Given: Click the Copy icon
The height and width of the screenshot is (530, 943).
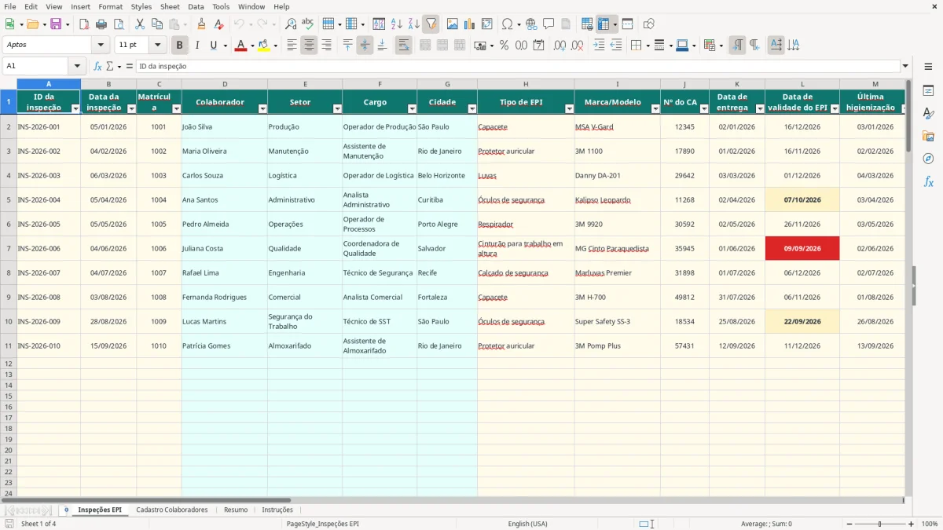Looking at the screenshot, I should coord(157,24).
